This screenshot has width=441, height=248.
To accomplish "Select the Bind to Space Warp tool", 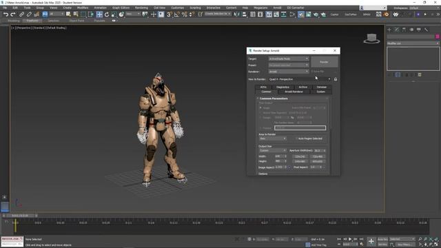I will [x=37, y=14].
